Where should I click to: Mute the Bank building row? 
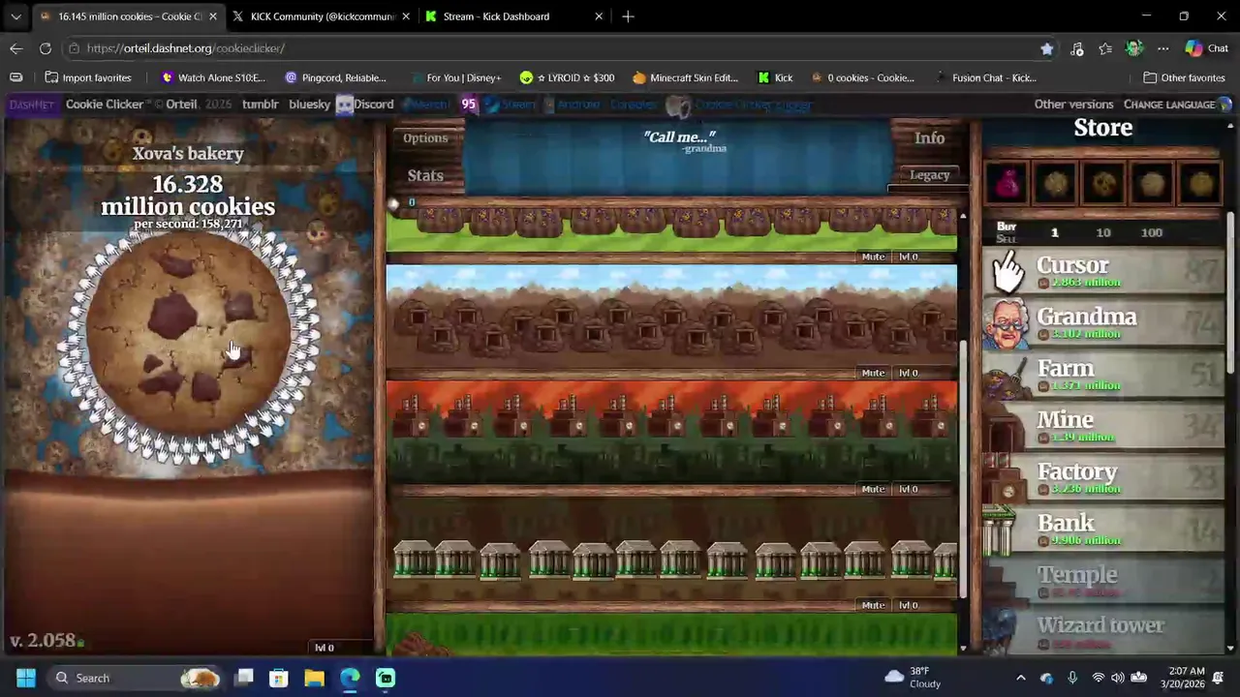coord(873,605)
